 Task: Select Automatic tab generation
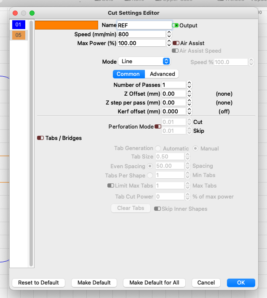pos(158,148)
